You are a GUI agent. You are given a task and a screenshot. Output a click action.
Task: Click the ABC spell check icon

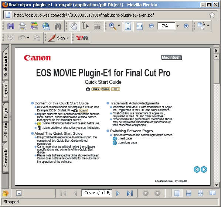[11, 38]
